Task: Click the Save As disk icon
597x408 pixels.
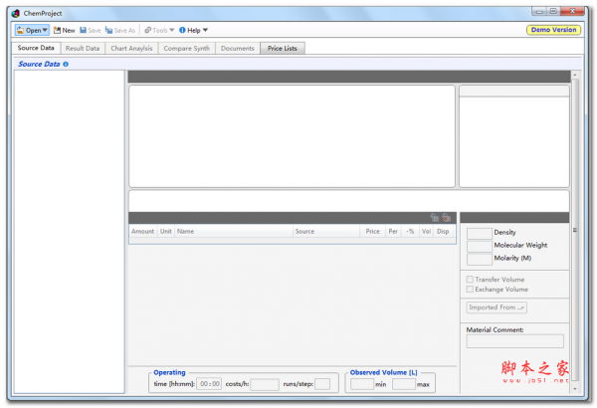Action: (x=108, y=30)
